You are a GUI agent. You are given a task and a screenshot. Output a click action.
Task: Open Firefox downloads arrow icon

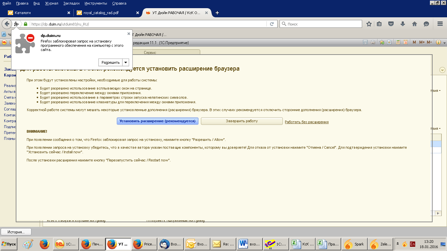pyautogui.click(x=403, y=24)
